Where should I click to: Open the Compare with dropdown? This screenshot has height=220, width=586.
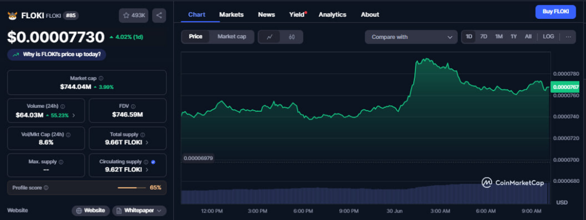tap(411, 37)
